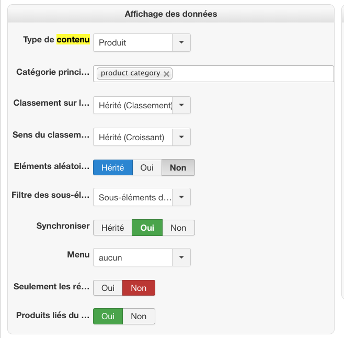
Task: Choose Oui for Seulement les résultats
Action: click(x=108, y=288)
